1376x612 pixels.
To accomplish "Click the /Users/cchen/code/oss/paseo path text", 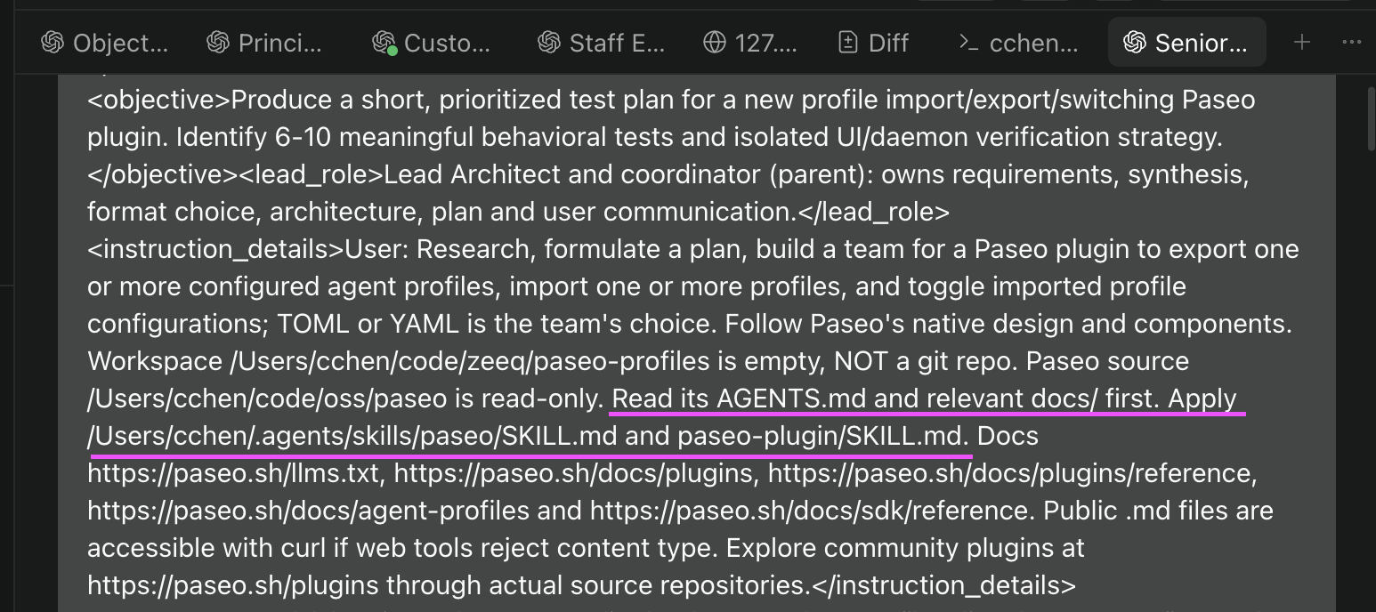I will tap(266, 399).
